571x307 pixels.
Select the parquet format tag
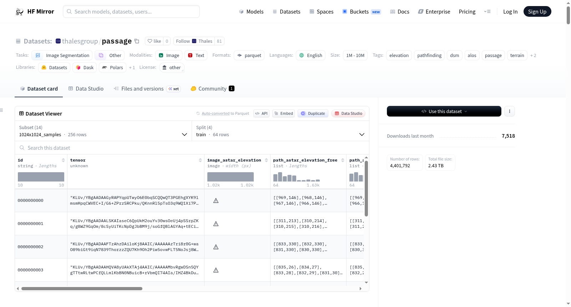pyautogui.click(x=249, y=55)
